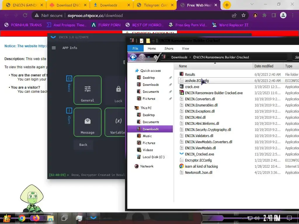Switch to the Downloads browser tab
Screen dimensions: 299x224
tap(112, 5)
